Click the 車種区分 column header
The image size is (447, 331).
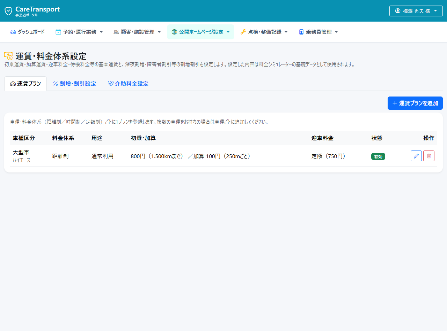tap(24, 138)
